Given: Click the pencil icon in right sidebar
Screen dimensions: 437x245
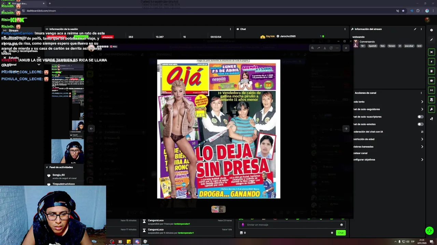Looking at the screenshot, I should click(x=432, y=40).
